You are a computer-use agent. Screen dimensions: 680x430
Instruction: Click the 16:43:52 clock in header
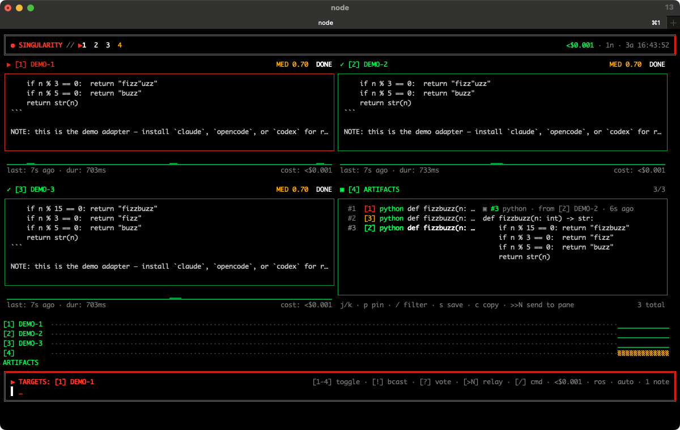tap(653, 45)
